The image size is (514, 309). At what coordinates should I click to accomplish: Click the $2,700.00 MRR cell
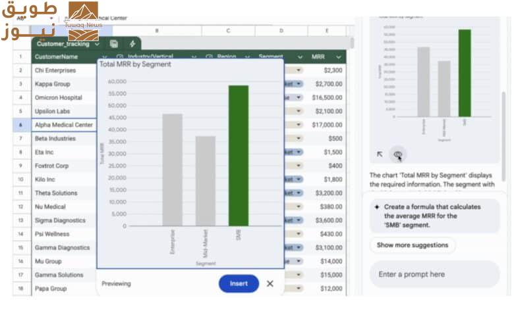[x=327, y=84]
